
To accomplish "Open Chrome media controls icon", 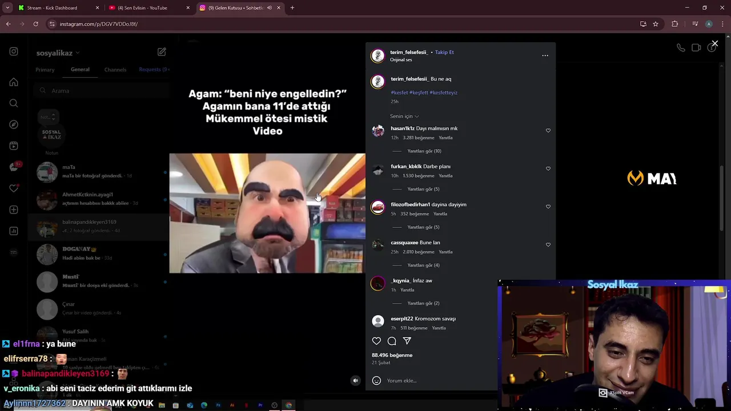I will (x=695, y=24).
